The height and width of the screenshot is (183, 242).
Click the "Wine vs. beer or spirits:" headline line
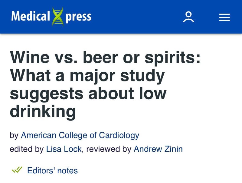tap(105, 57)
